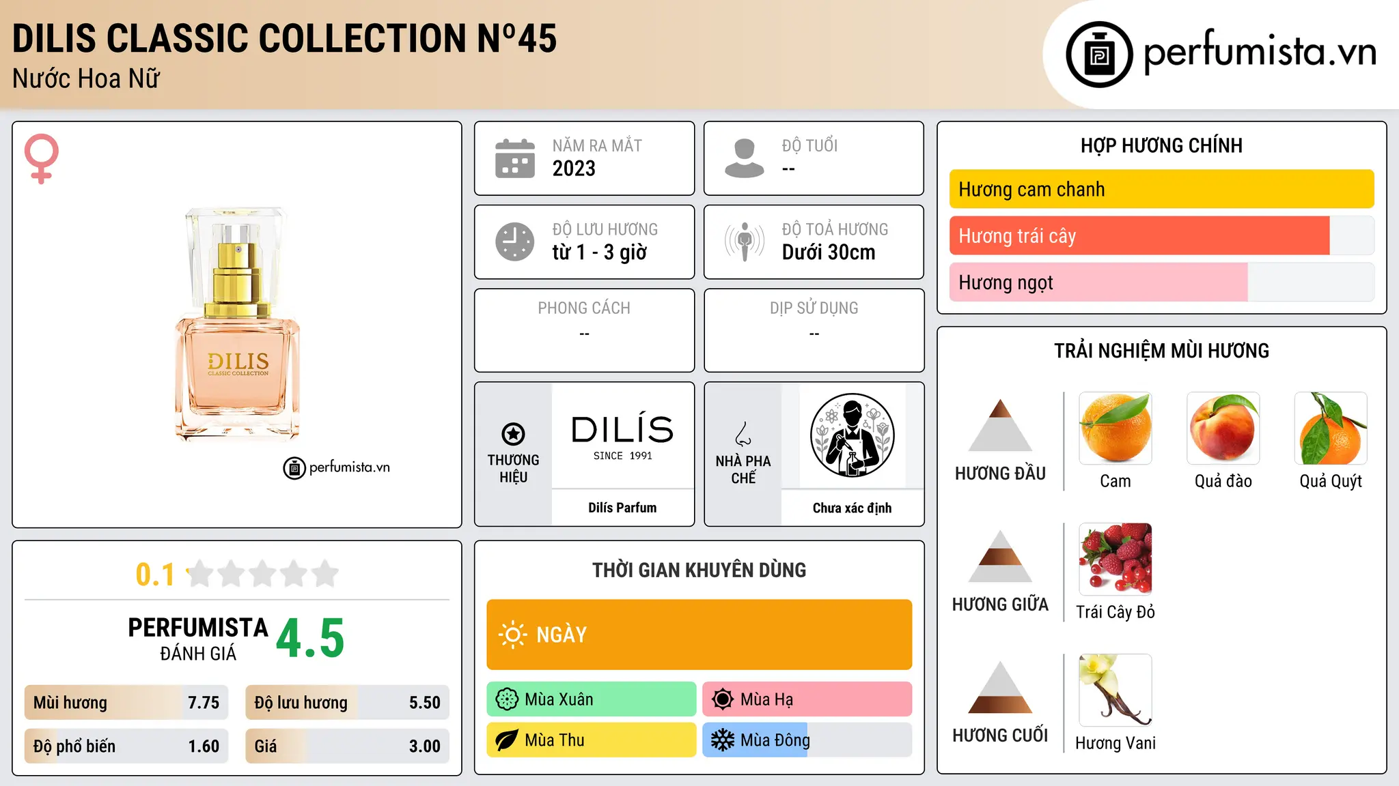Click the person icon beside Độ tuổi
The width and height of the screenshot is (1399, 786).
click(745, 158)
